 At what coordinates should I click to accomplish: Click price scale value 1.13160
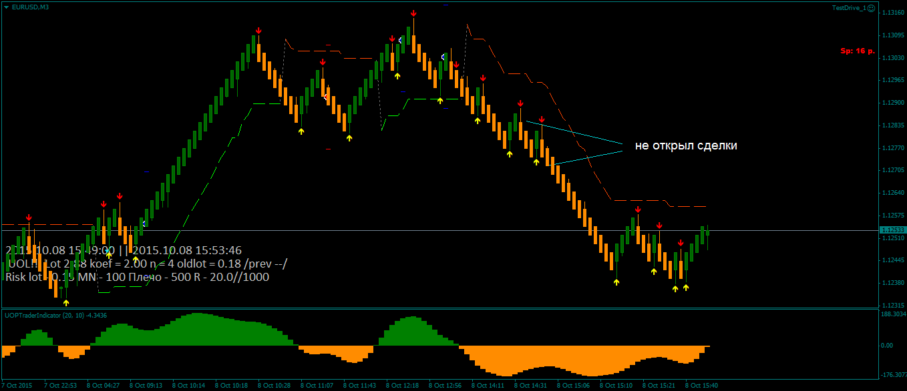(x=893, y=12)
